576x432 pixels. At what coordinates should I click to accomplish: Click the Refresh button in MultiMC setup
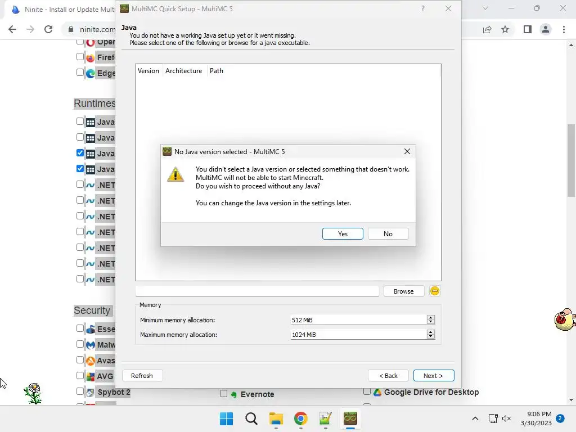point(142,375)
